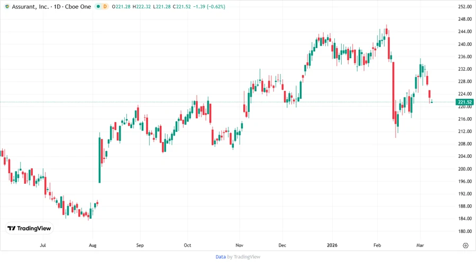Open chart settings gear icon
Image resolution: width=476 pixels, height=263 pixels.
(465, 246)
